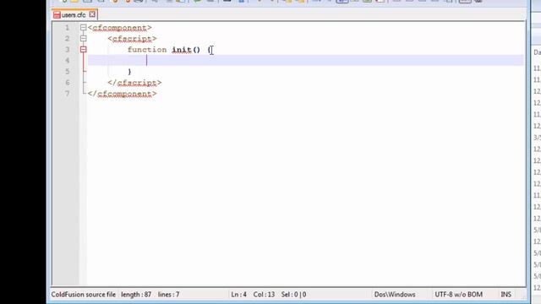Click the 'init()' function name

click(186, 50)
